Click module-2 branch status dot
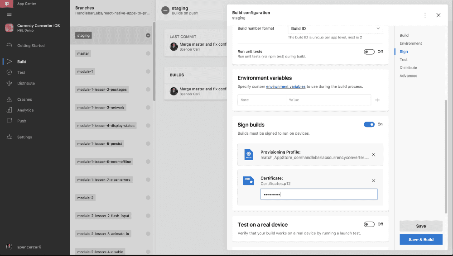Screen dimensions: 453x256 148,198
